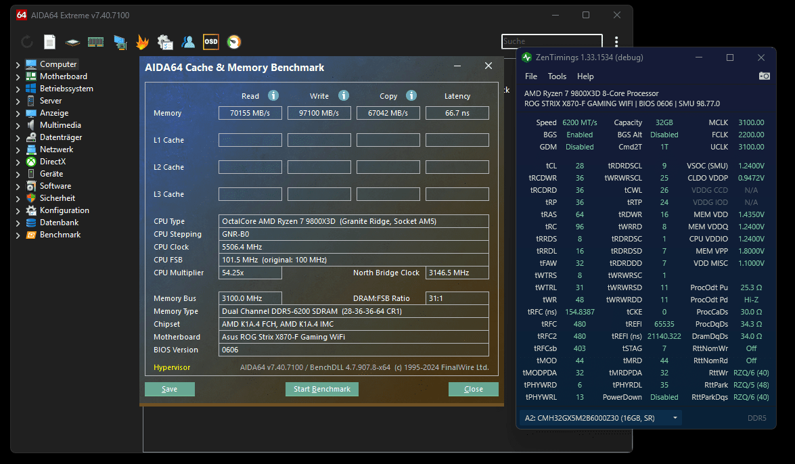Click the Write info icon in benchmark
Viewport: 795px width, 464px height.
(x=344, y=95)
